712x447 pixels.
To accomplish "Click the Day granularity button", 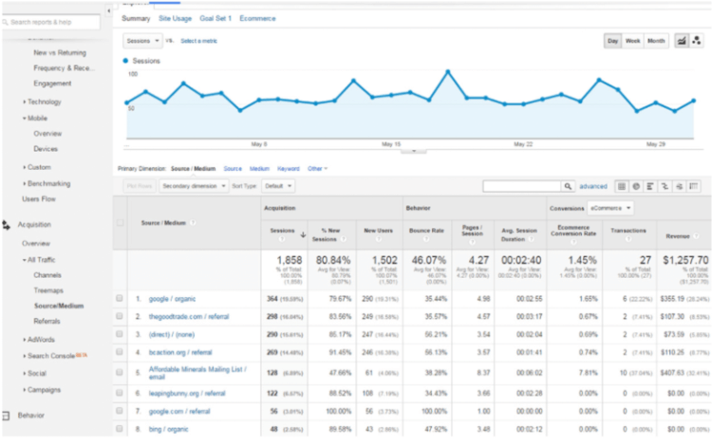I will pyautogui.click(x=612, y=41).
